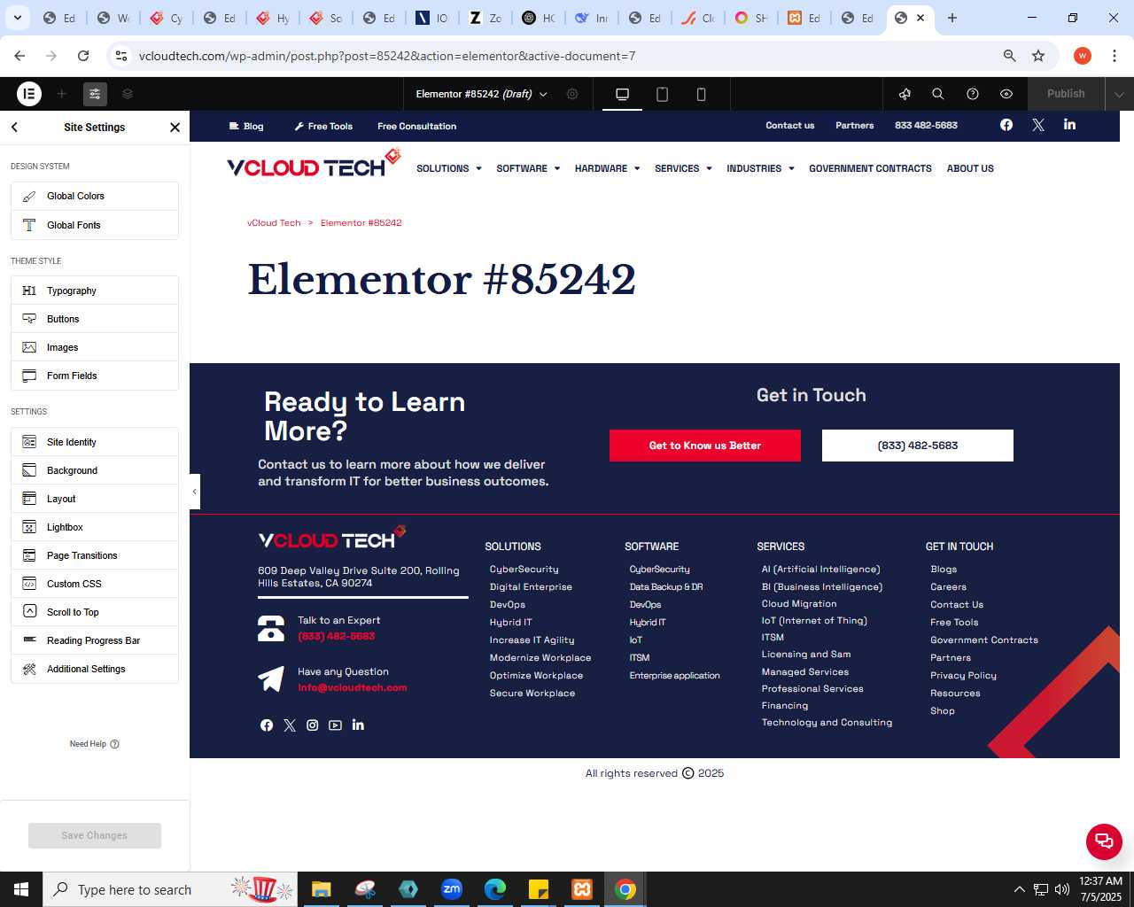Click the header Facebook icon

pyautogui.click(x=1006, y=125)
